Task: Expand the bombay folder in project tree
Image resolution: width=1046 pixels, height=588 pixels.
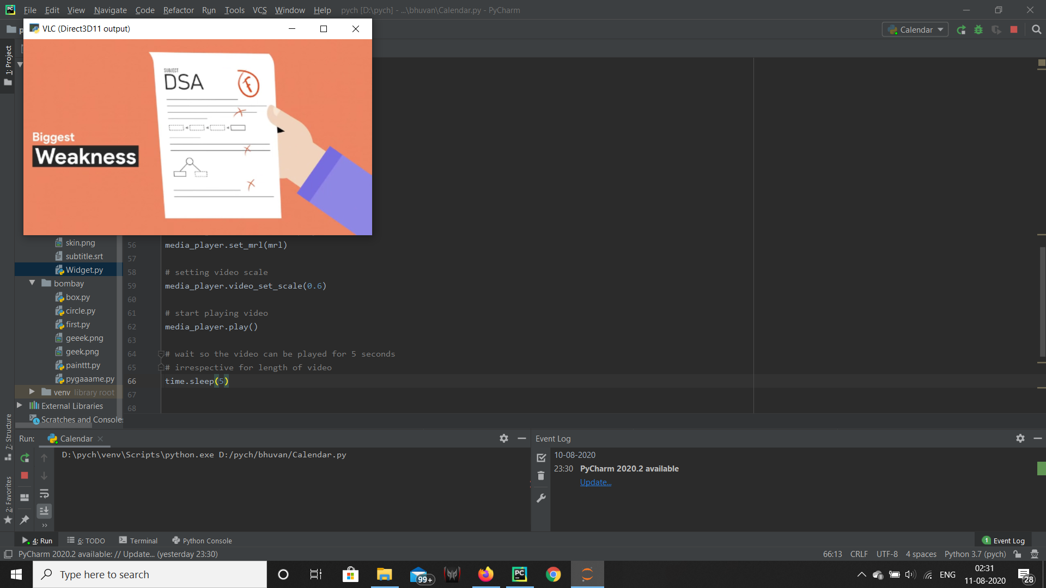Action: click(32, 283)
